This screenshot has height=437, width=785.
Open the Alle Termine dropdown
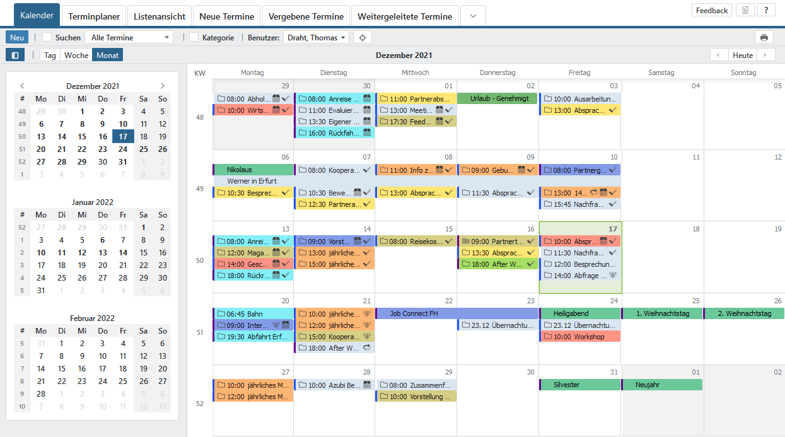(129, 37)
